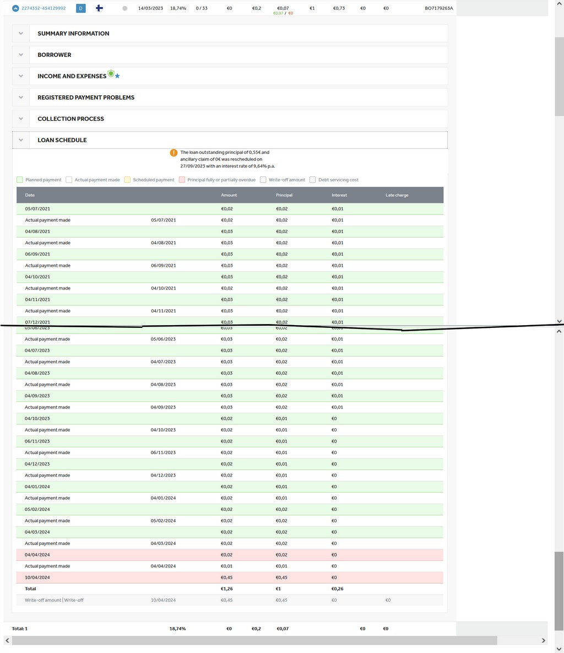Select planned payment row 04/09/2023
This screenshot has height=653, width=564.
230,396
